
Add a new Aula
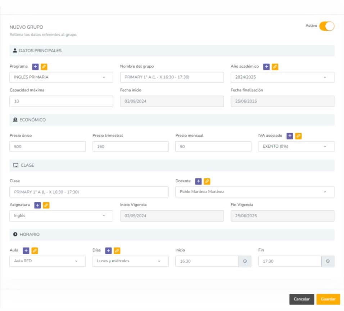pos(26,250)
